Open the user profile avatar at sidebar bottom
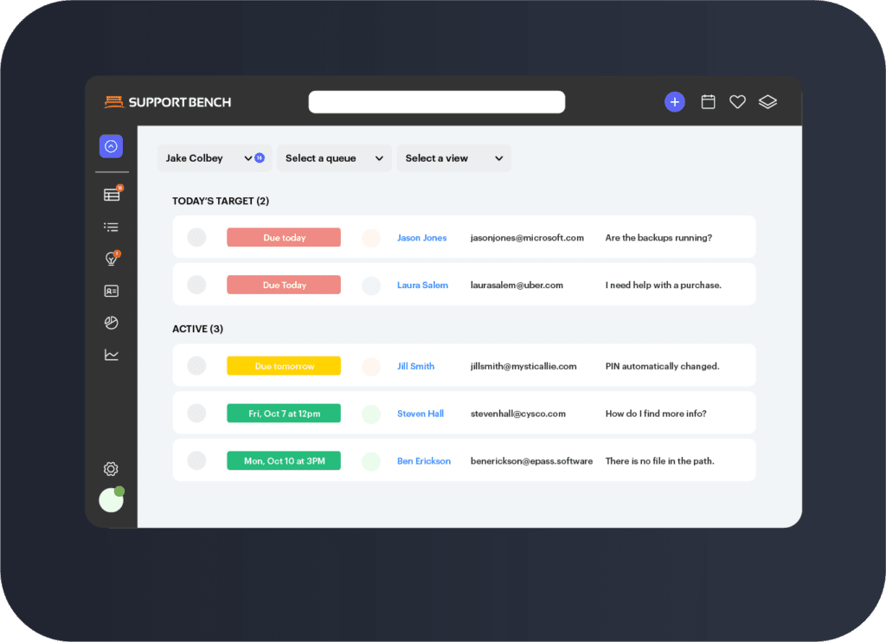Image resolution: width=886 pixels, height=642 pixels. (111, 499)
